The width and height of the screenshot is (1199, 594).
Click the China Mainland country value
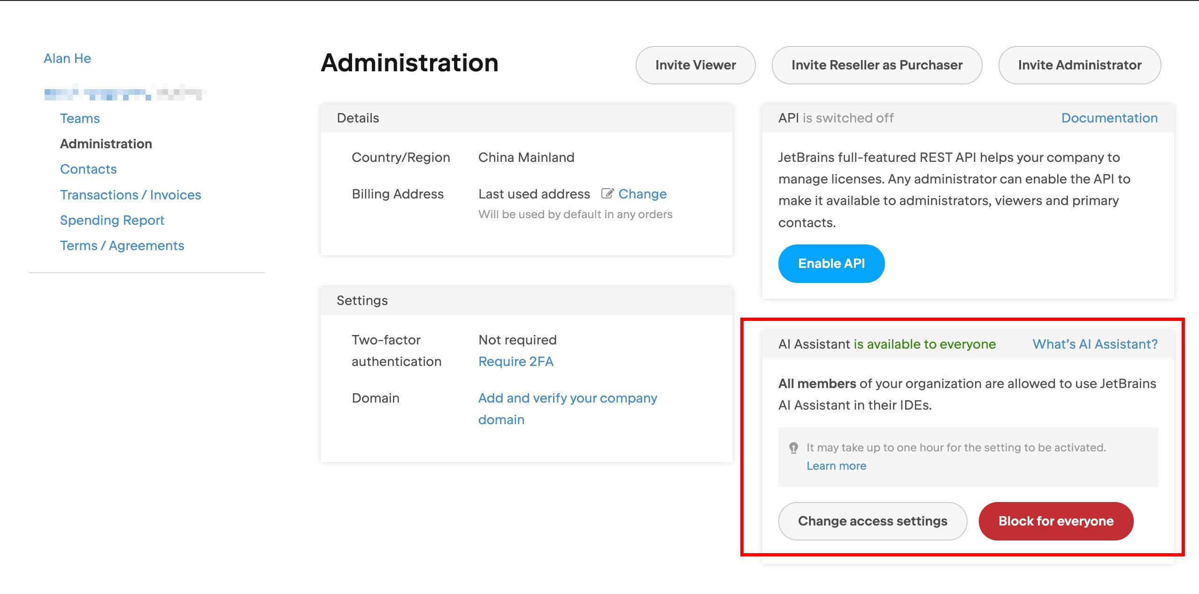click(x=526, y=157)
